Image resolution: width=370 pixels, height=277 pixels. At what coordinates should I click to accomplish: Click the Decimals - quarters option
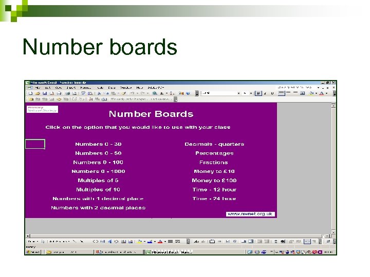coord(214,144)
